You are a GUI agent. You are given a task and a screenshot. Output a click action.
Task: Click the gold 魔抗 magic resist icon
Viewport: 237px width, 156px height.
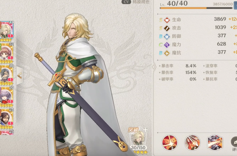(167, 53)
